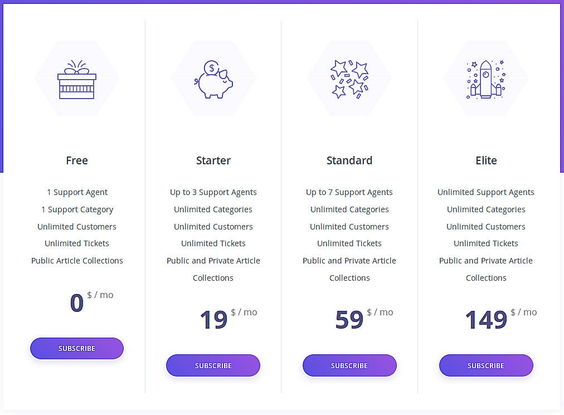Click "1 Support Agent" feature text

(77, 192)
